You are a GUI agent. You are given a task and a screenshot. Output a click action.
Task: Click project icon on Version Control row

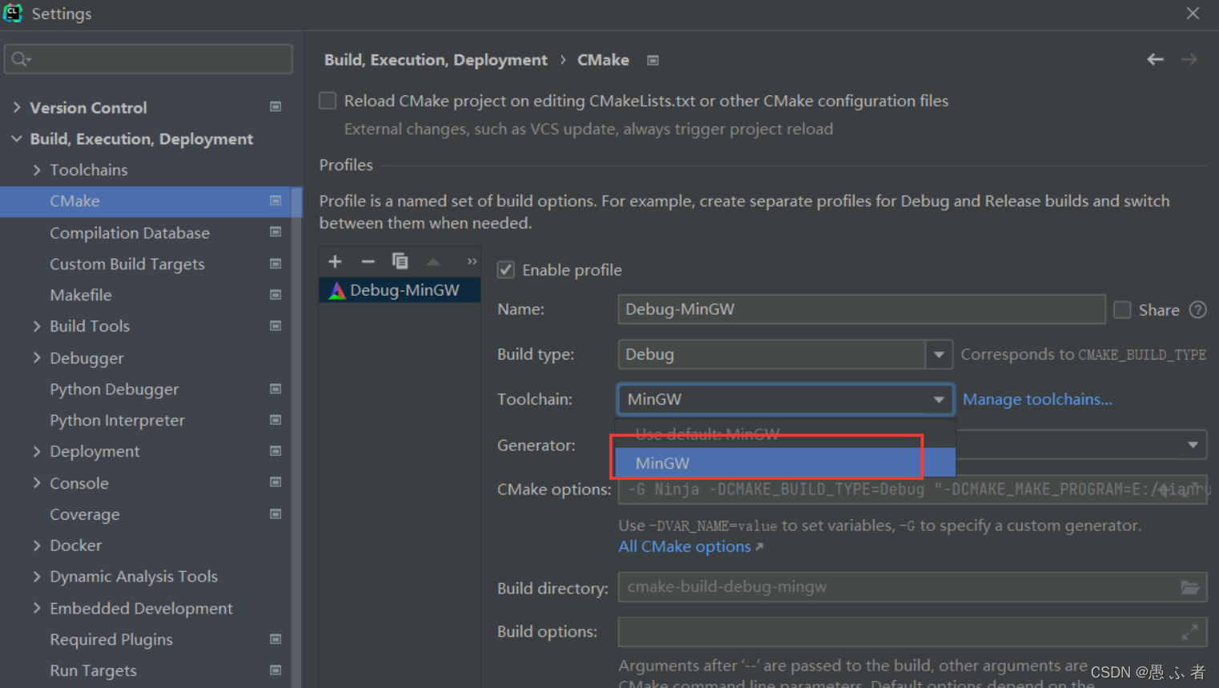[x=276, y=107]
